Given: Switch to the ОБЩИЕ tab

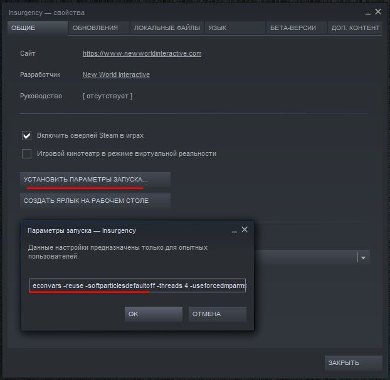Looking at the screenshot, I should [x=38, y=28].
